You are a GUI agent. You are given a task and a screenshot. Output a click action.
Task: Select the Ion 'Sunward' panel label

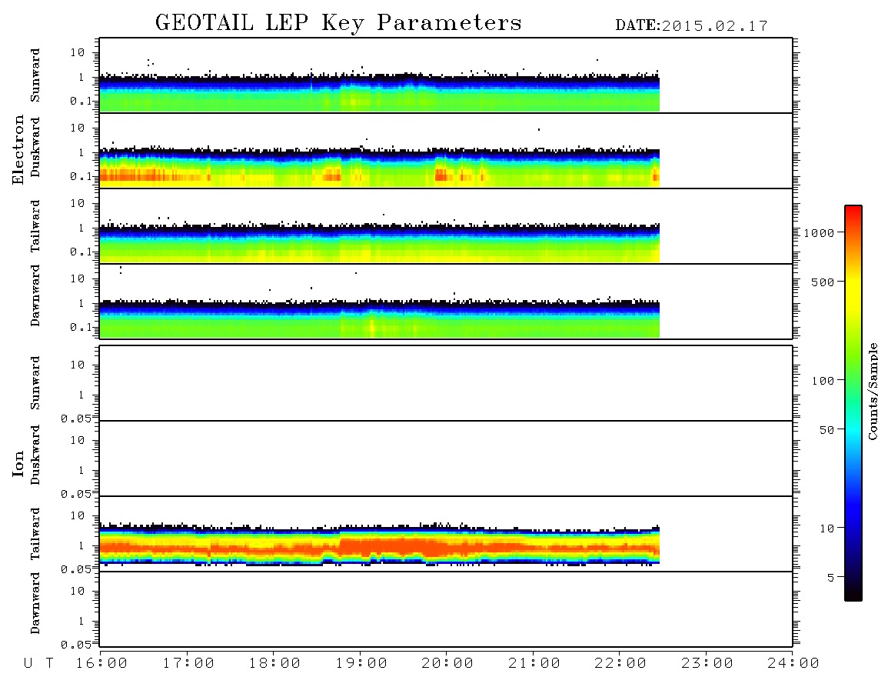click(35, 383)
